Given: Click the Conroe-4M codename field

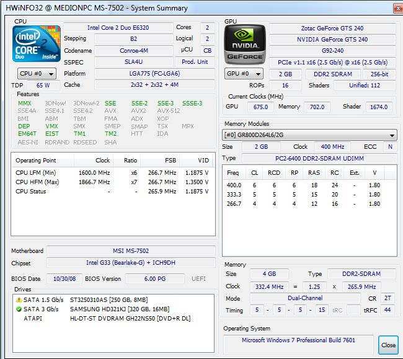Looking at the screenshot, I should tap(134, 50).
